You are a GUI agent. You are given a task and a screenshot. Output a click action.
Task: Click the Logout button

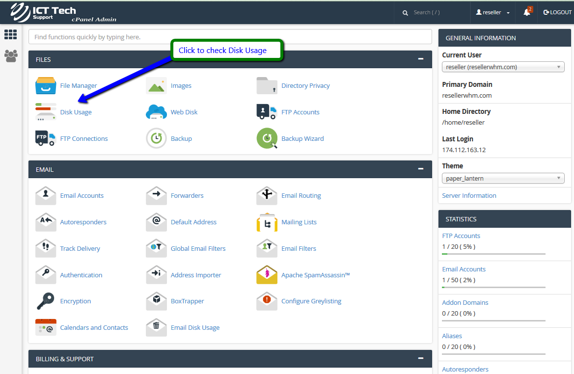click(x=557, y=12)
